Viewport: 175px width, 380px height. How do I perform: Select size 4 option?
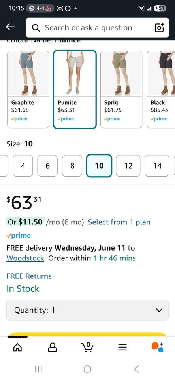(x=23, y=166)
